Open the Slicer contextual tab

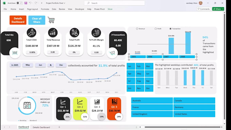(110, 9)
